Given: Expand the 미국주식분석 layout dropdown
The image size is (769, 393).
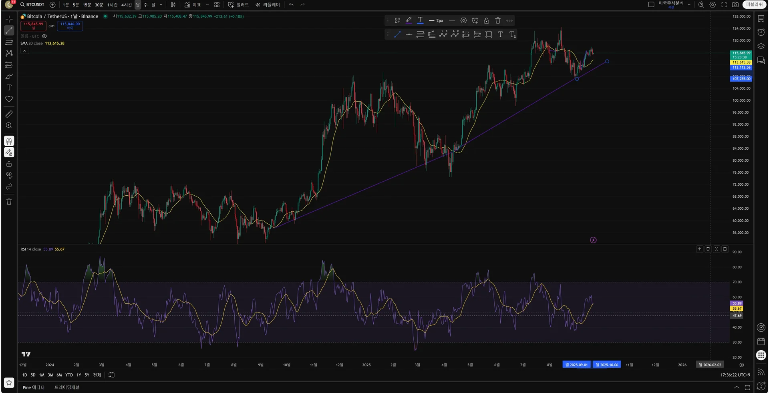Looking at the screenshot, I should click(x=689, y=5).
